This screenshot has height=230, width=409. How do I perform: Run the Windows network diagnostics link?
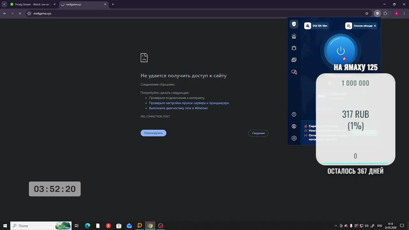[x=178, y=108]
